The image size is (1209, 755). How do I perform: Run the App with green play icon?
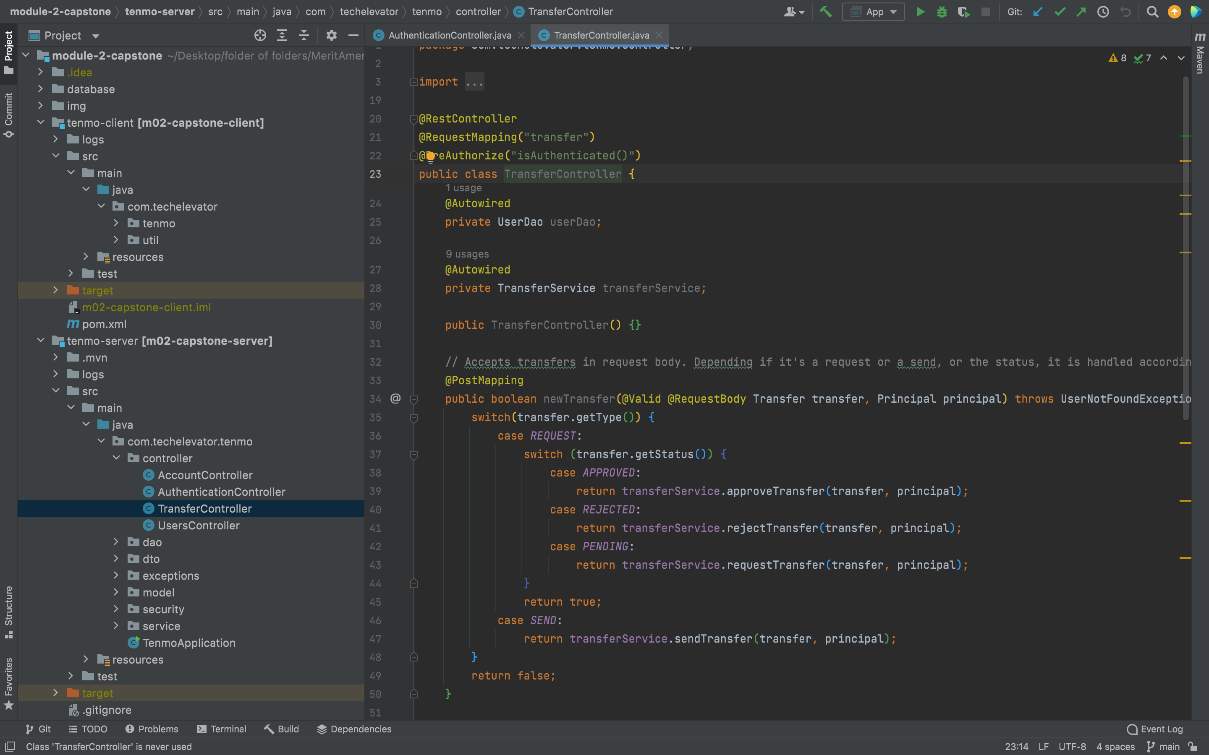[920, 11]
